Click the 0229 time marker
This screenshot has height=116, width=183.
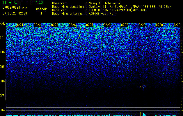[x=159, y=25]
